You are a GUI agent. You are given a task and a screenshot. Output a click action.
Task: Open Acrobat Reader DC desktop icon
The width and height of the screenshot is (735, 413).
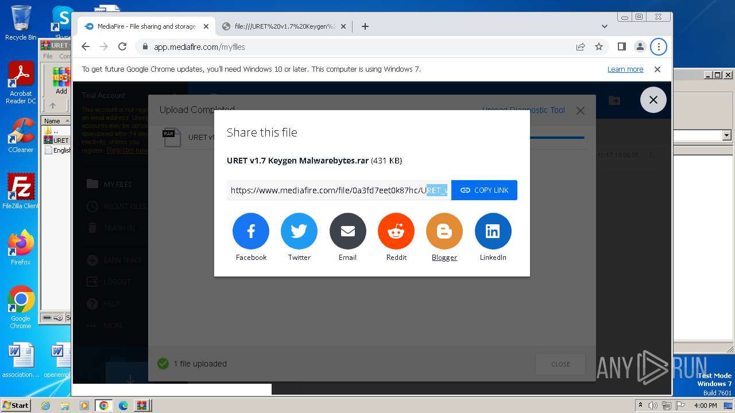21,83
